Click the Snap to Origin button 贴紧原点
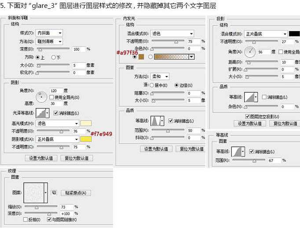Image resolution: width=300 pixels, height=228 pixels. tap(76, 193)
